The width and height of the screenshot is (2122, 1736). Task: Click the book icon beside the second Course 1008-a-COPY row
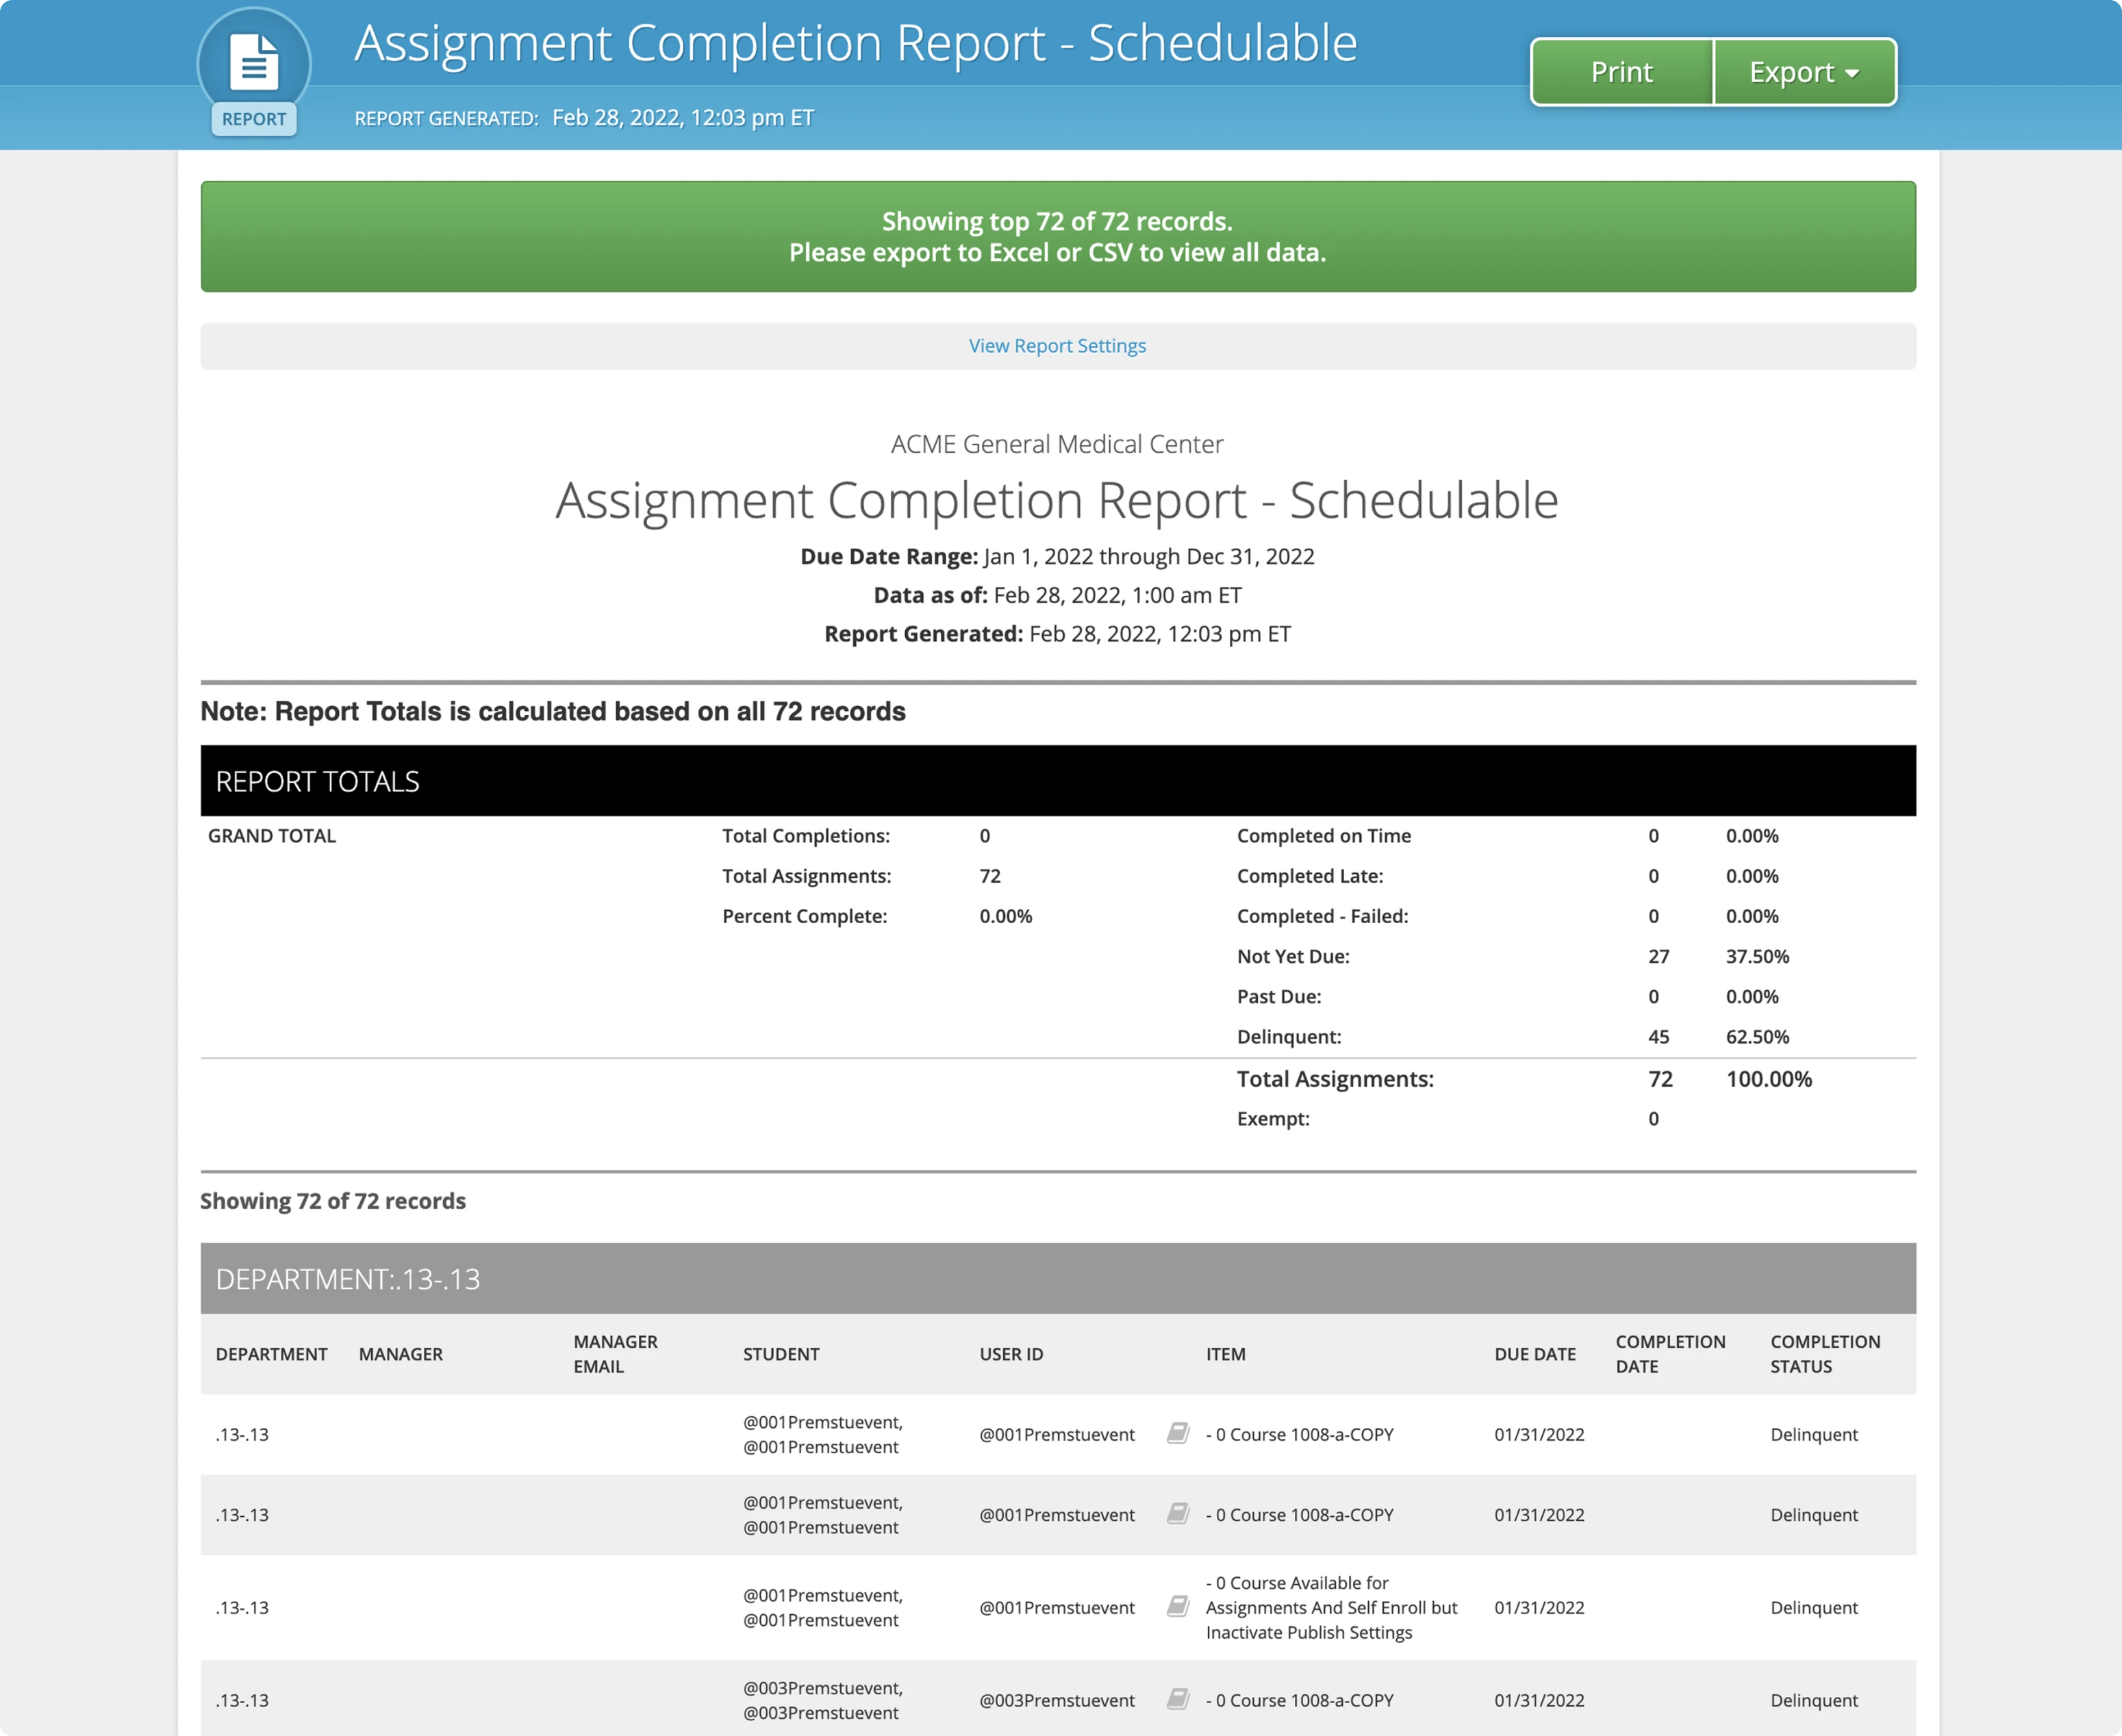[x=1178, y=1514]
